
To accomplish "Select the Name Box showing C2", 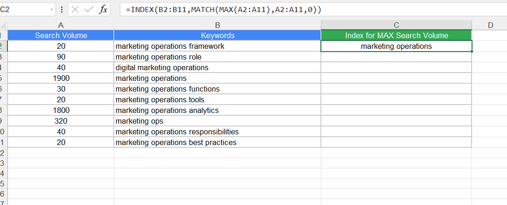I will [27, 10].
